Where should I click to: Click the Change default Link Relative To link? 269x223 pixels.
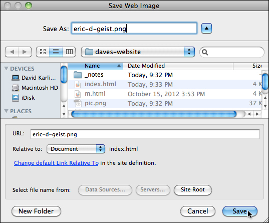click(x=56, y=163)
